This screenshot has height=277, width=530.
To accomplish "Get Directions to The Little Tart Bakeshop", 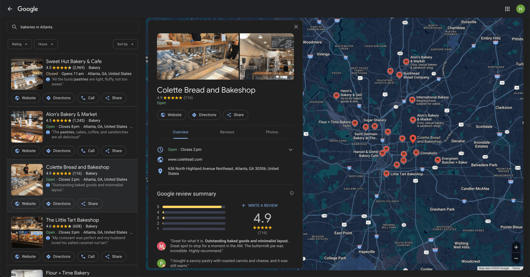I will [59, 257].
